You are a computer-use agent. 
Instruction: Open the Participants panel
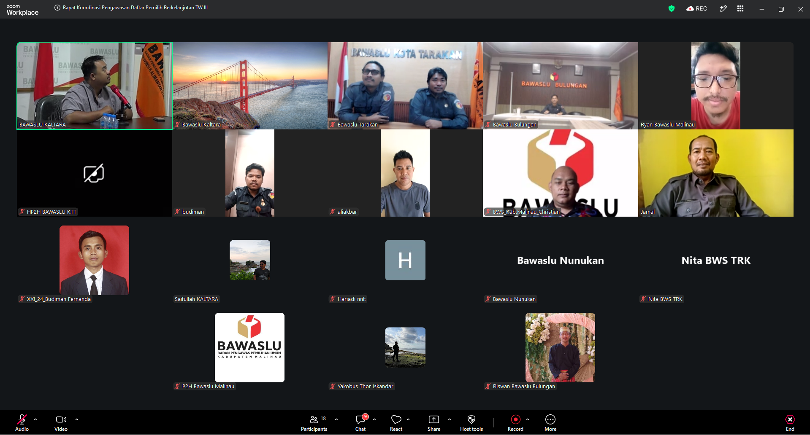point(314,423)
